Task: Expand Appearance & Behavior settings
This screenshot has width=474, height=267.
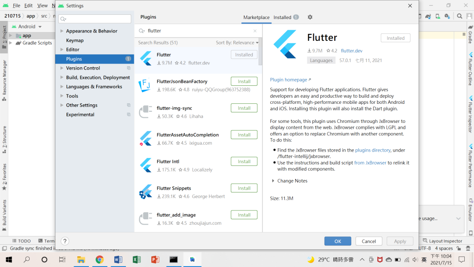Action: (62, 31)
